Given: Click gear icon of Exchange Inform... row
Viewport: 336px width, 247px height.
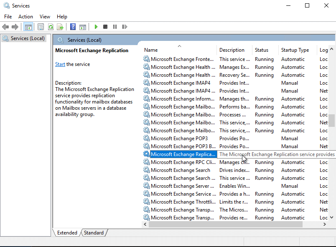Looking at the screenshot, I should (x=147, y=98).
